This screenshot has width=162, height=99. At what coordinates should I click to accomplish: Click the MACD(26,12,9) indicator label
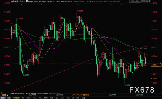(x=17, y=93)
